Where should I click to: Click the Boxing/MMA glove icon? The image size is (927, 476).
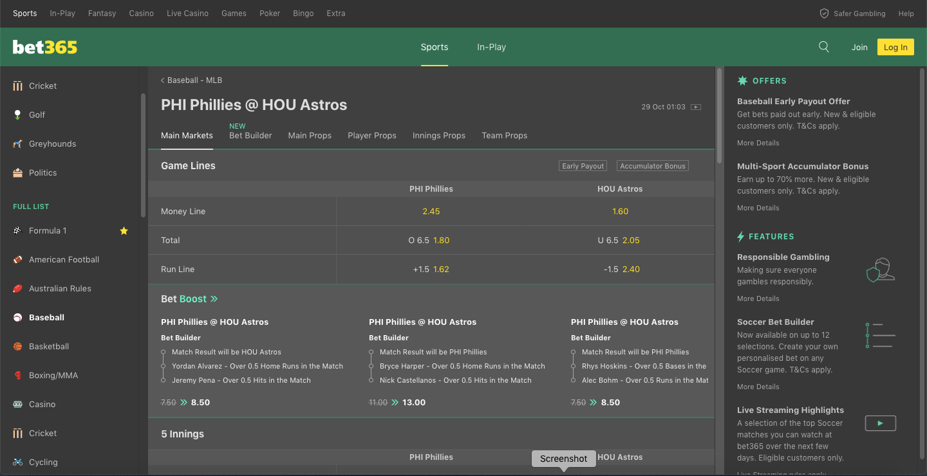17,375
